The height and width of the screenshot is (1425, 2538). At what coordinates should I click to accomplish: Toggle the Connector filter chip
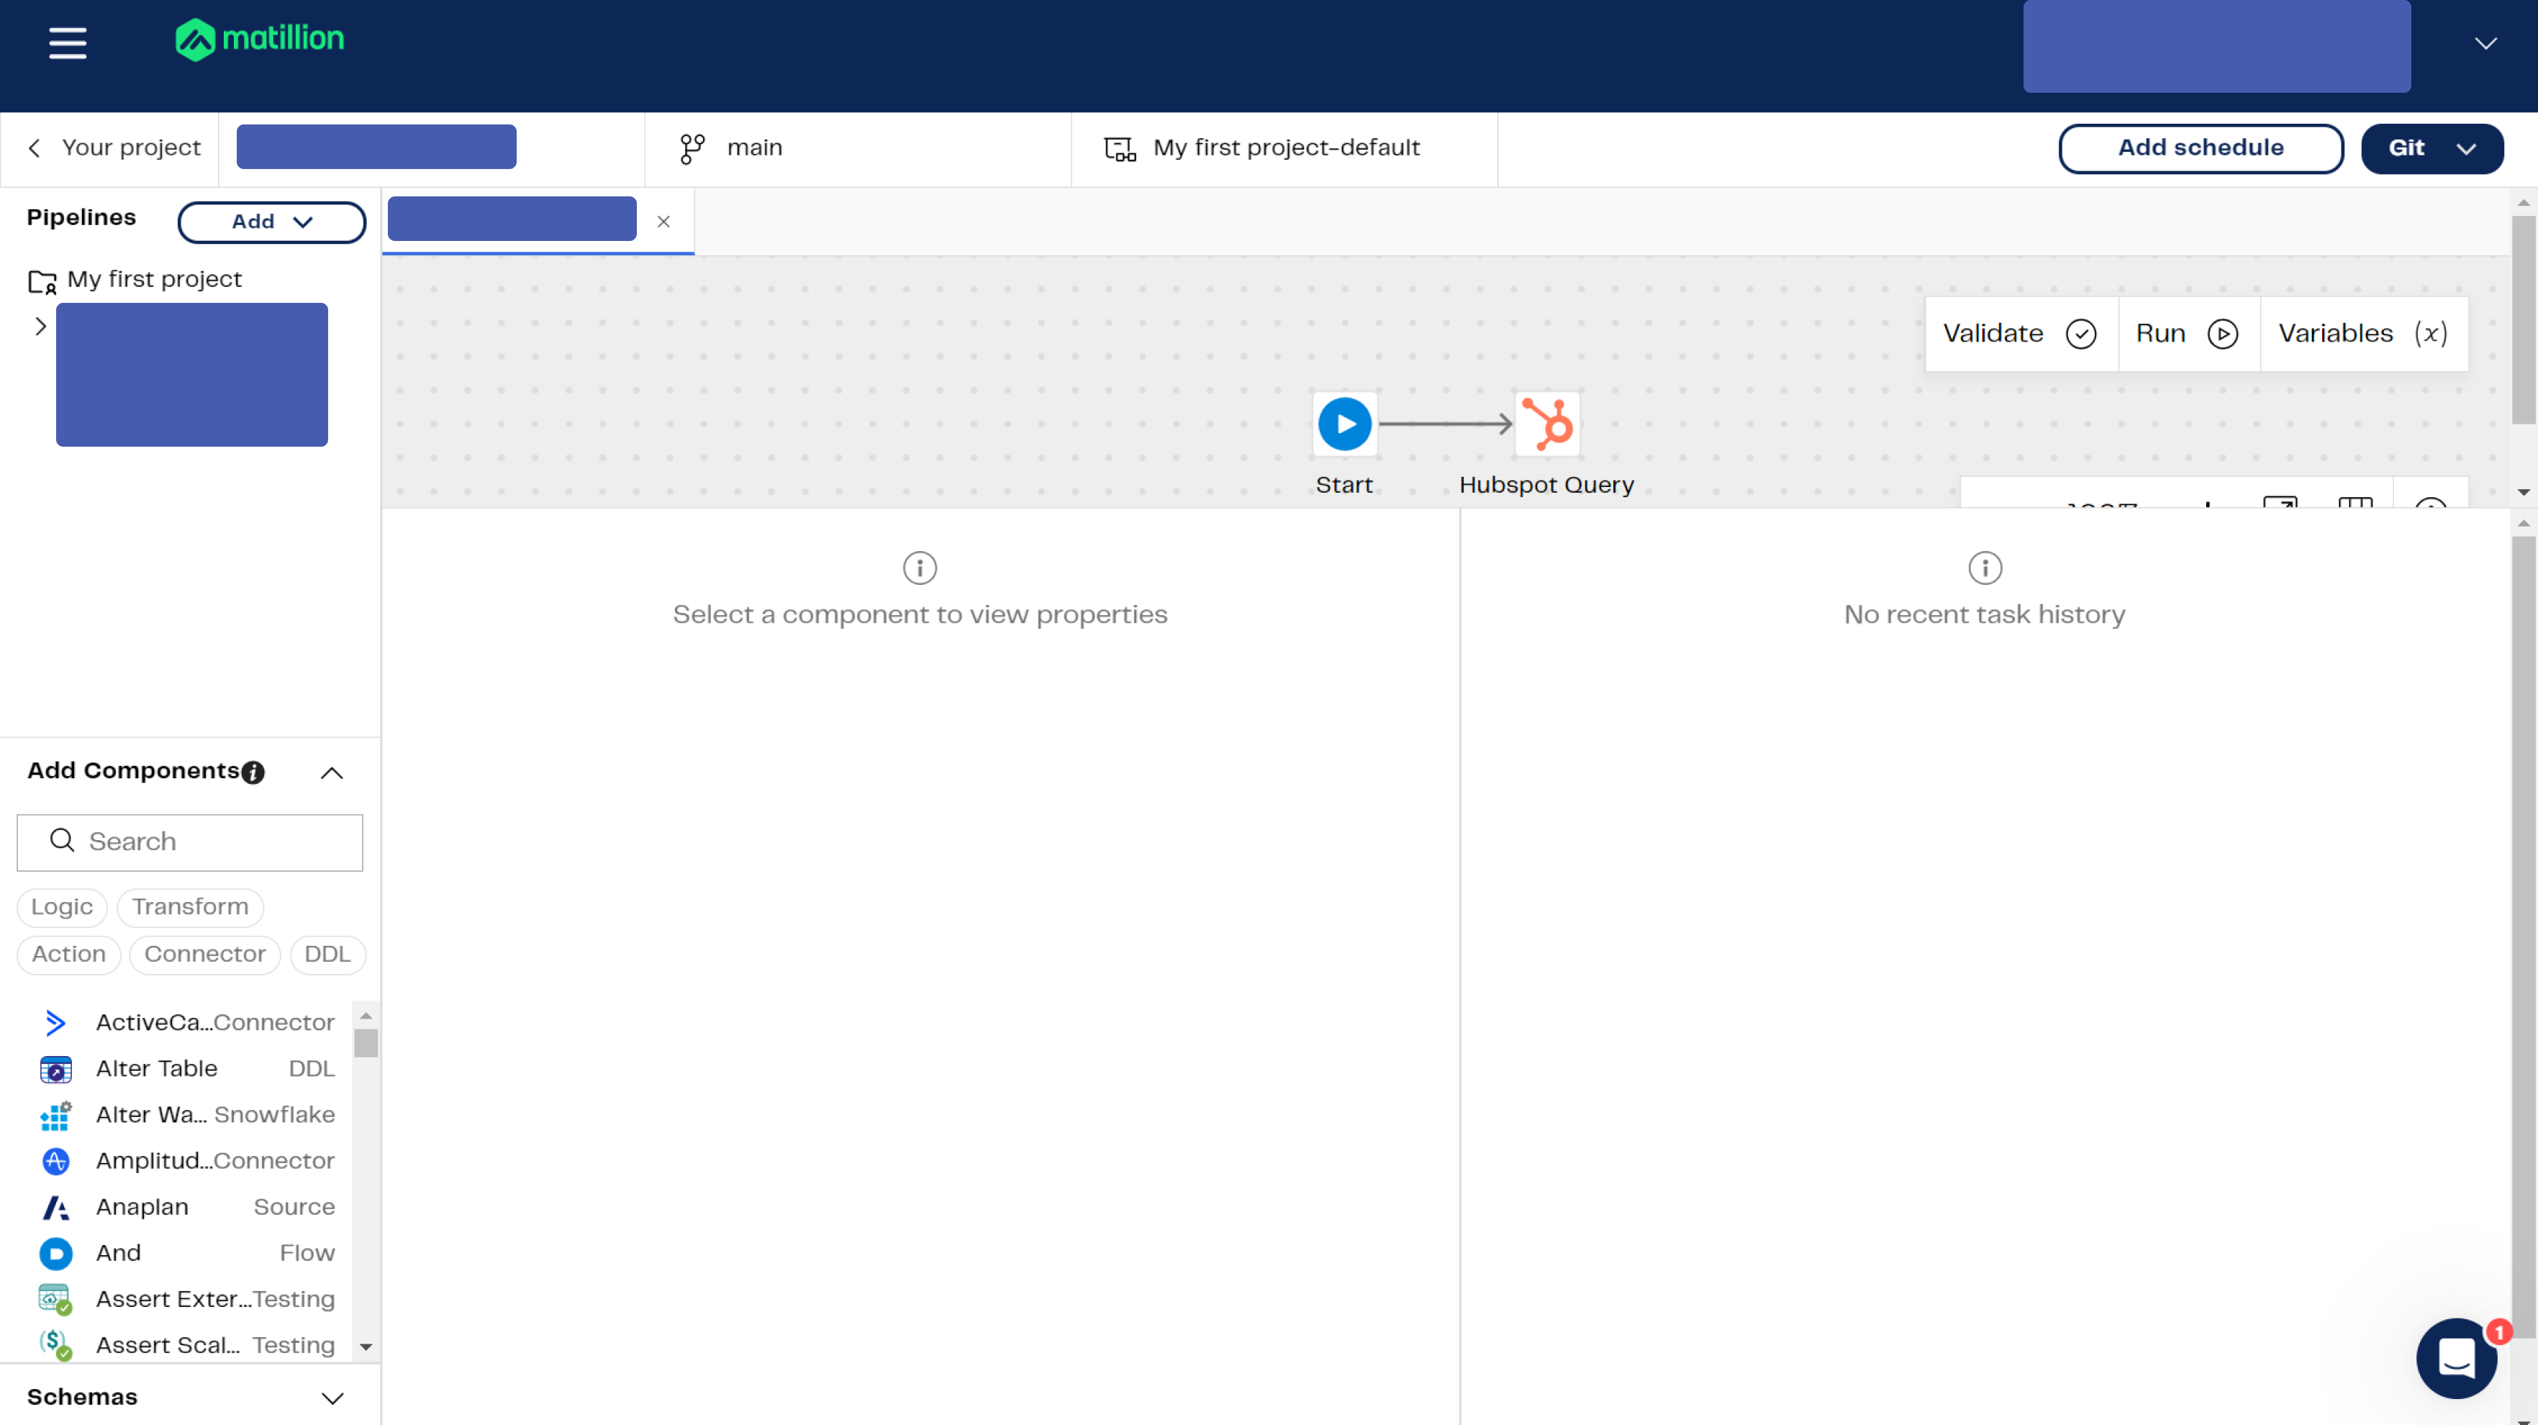point(204,955)
